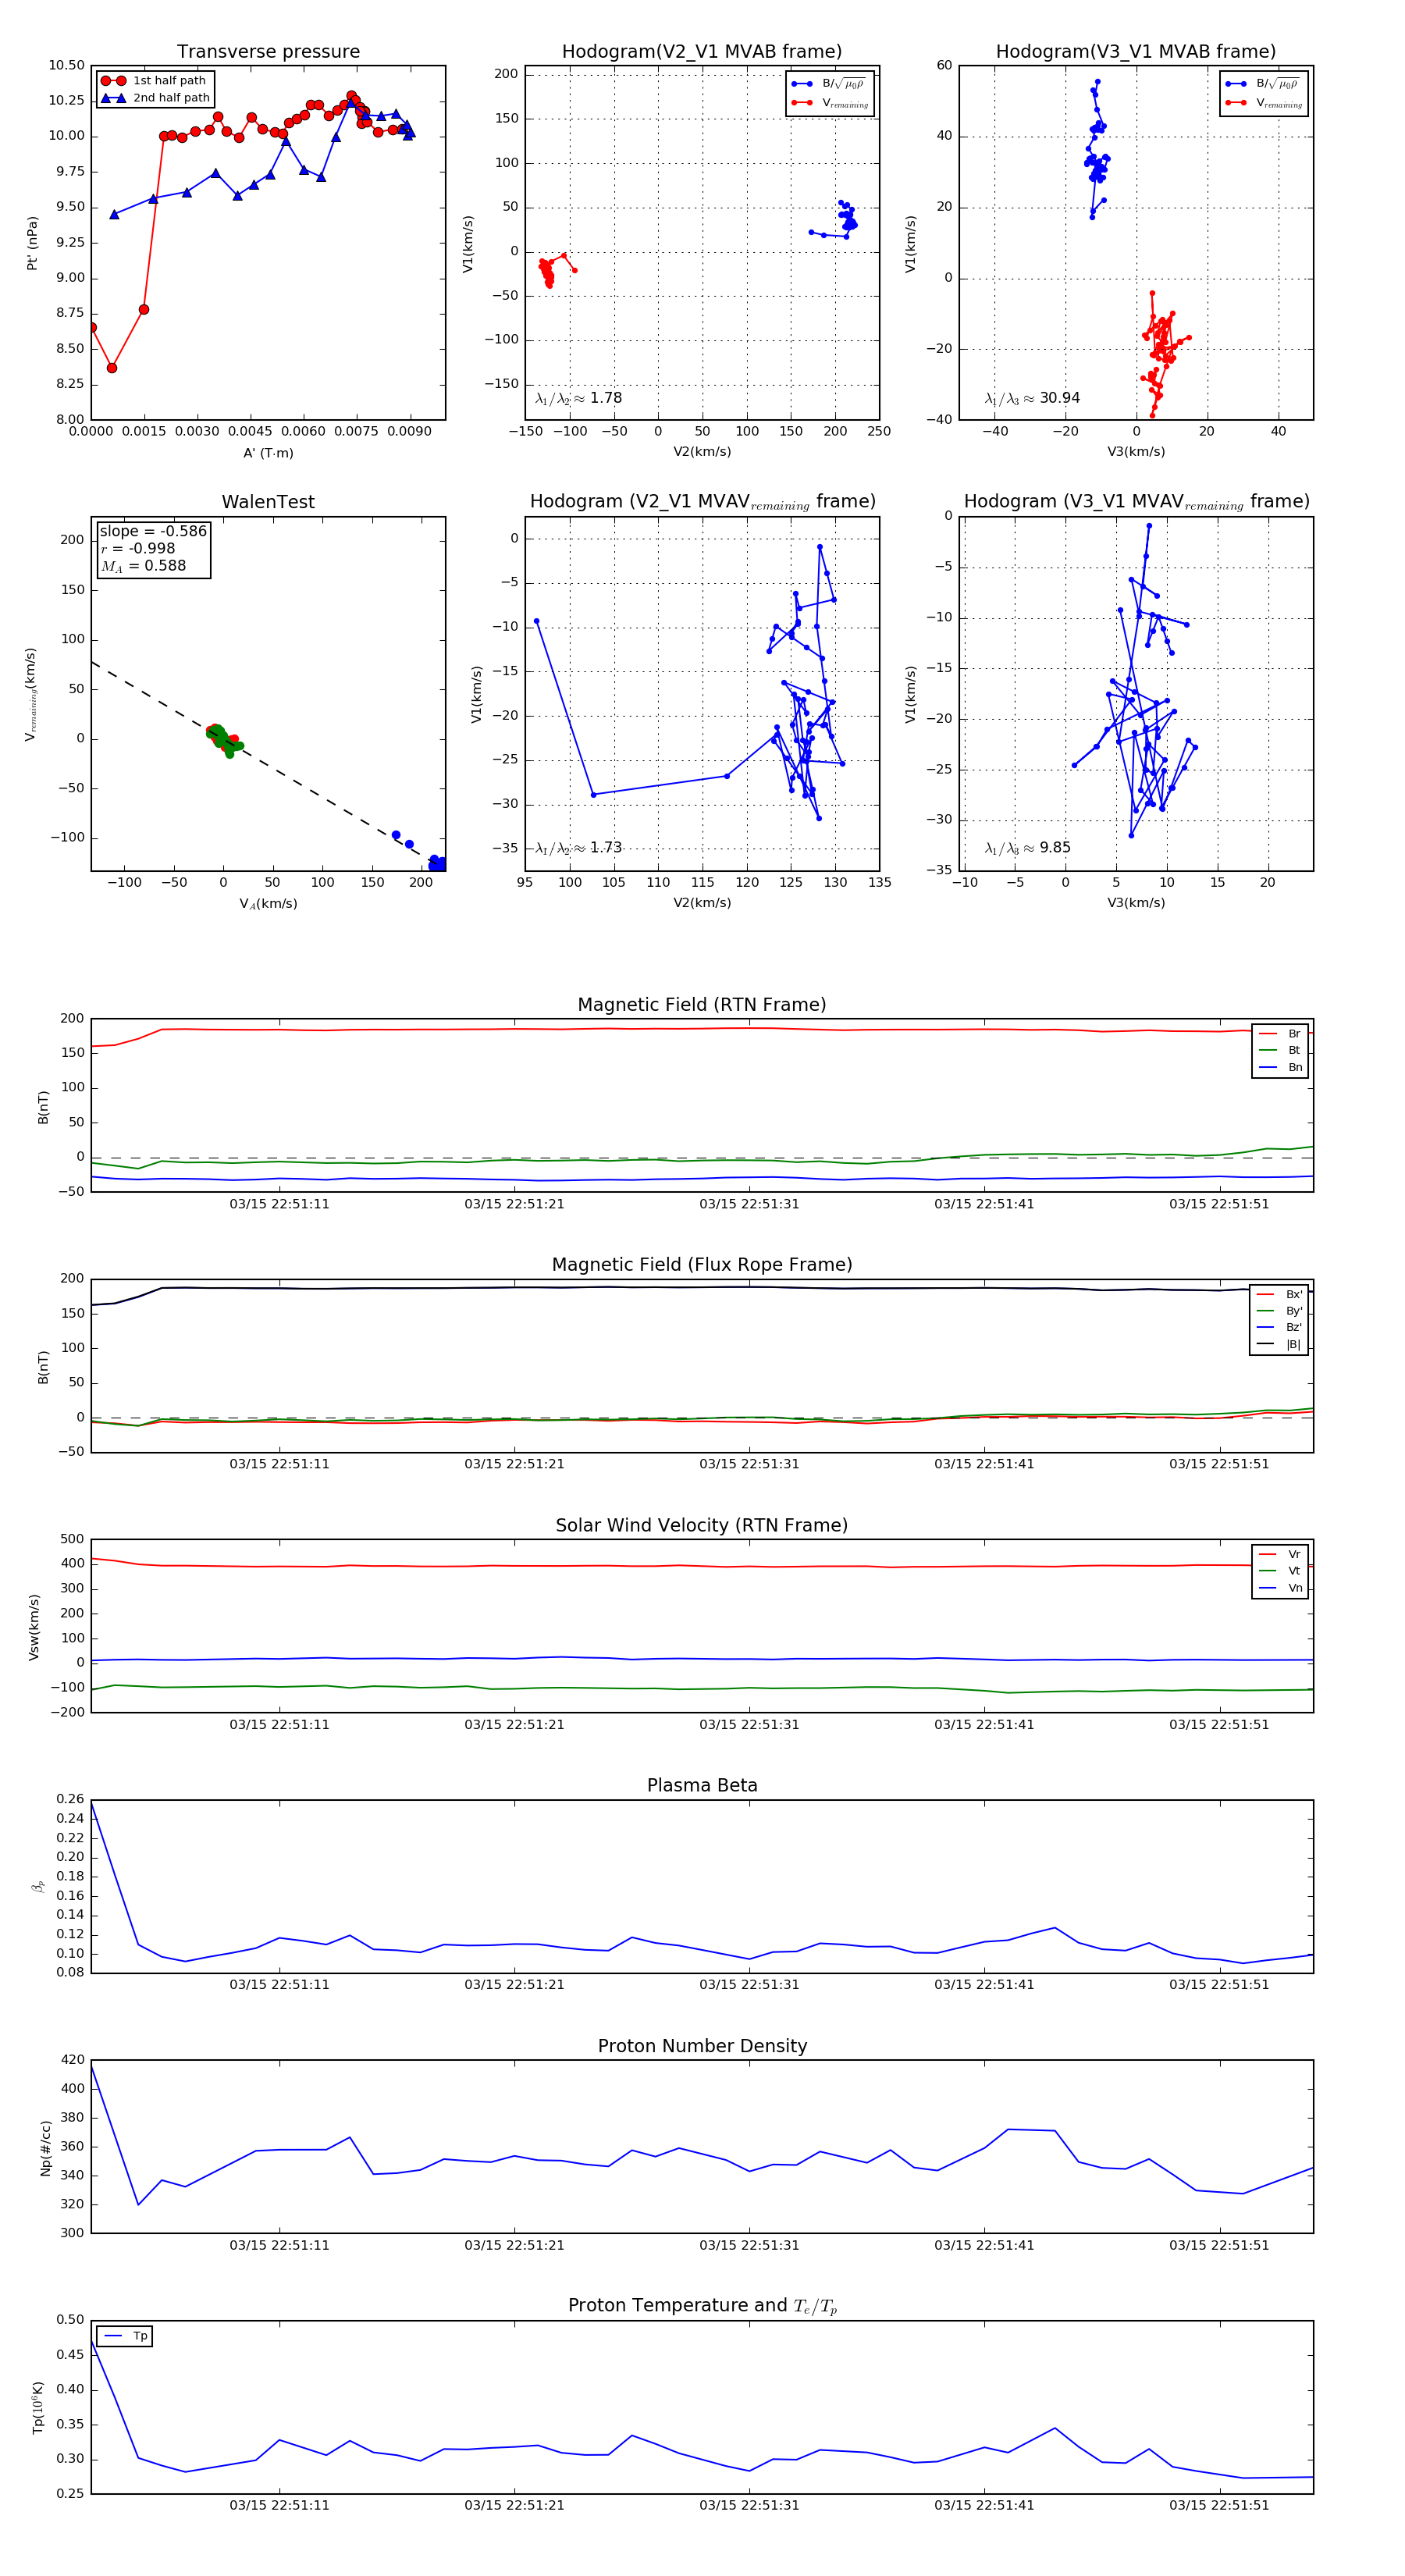Click the "Proton Number Density" title
Screen dimensions: 1405x2576
702,2046
